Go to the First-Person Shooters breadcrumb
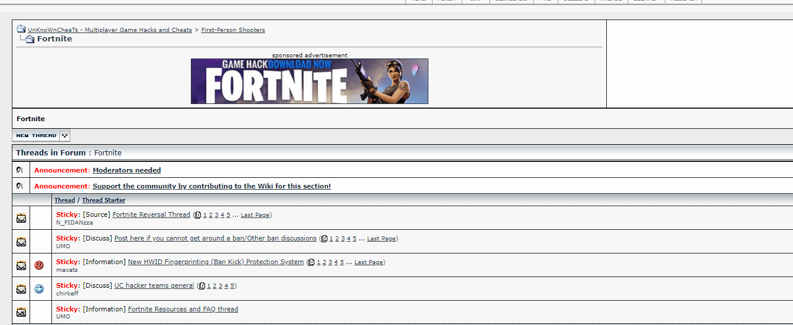793x325 pixels. (x=233, y=30)
